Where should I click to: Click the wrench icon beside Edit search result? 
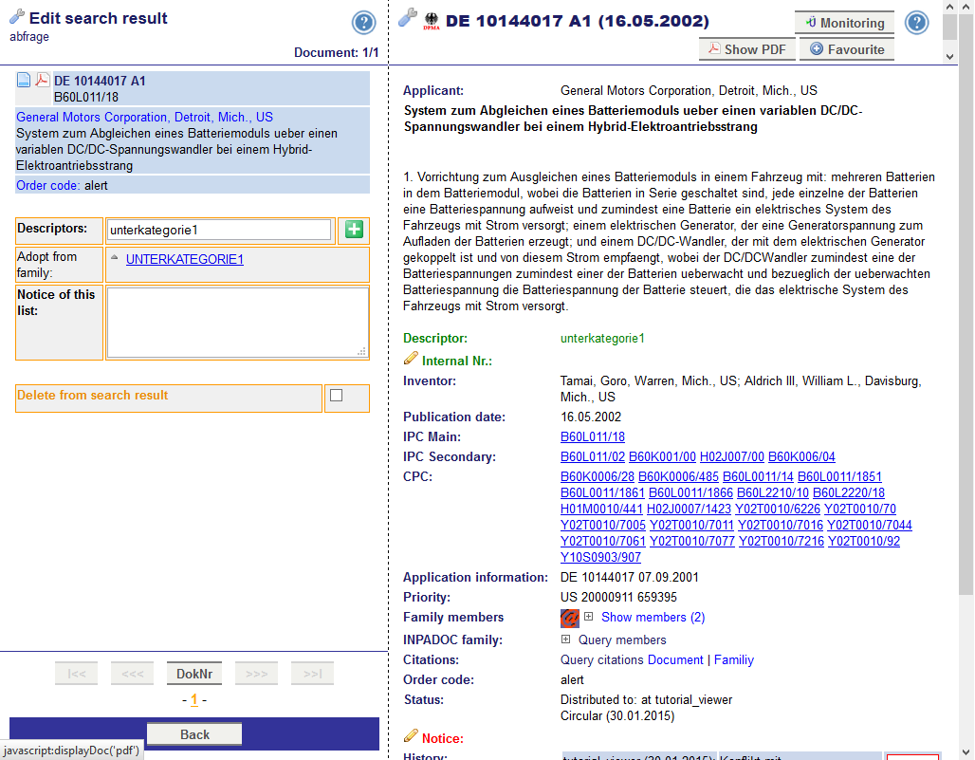[17, 17]
